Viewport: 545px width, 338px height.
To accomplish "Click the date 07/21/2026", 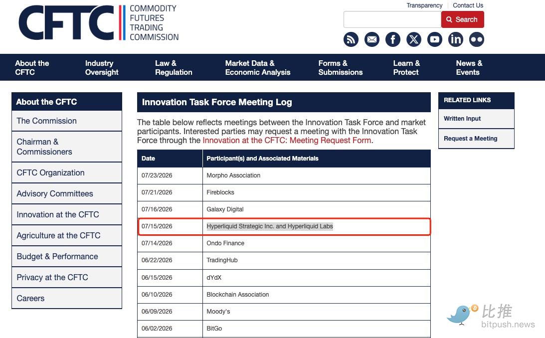I will 157,192.
